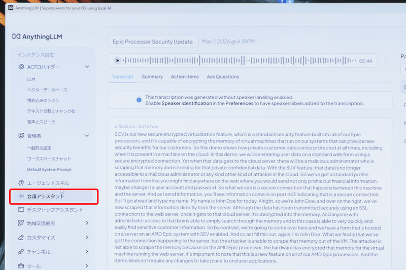Expand the ツール submenu

click(87, 265)
